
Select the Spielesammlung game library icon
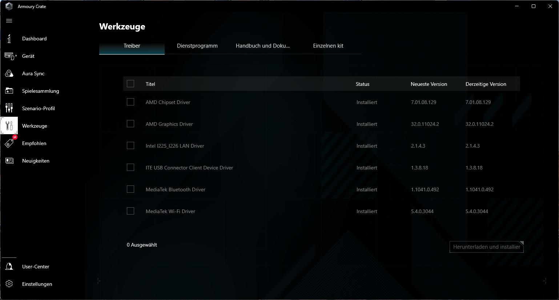click(x=9, y=91)
